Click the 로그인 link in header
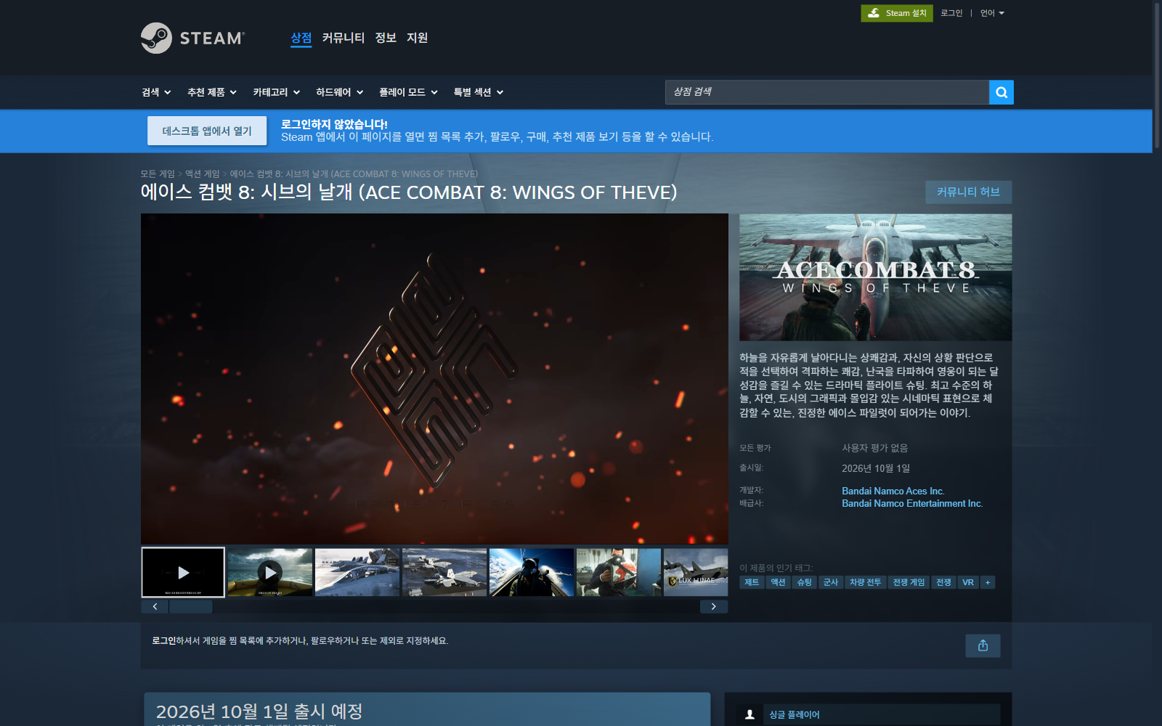The image size is (1162, 726). (x=951, y=13)
